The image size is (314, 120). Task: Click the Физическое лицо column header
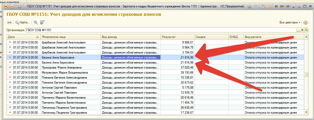pos(70,37)
